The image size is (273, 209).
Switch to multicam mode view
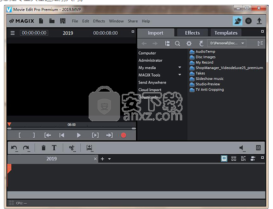point(253,159)
